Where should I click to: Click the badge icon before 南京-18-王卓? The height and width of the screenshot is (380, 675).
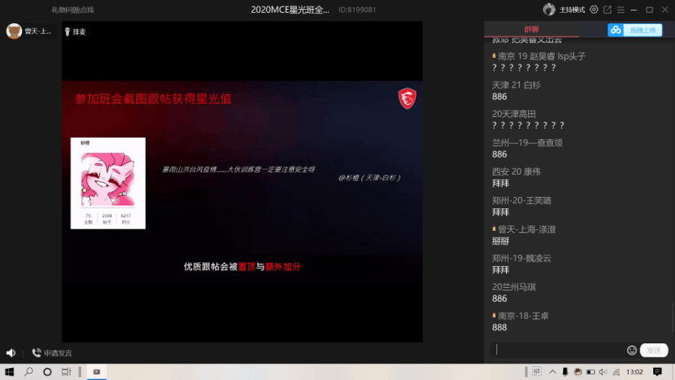click(493, 316)
